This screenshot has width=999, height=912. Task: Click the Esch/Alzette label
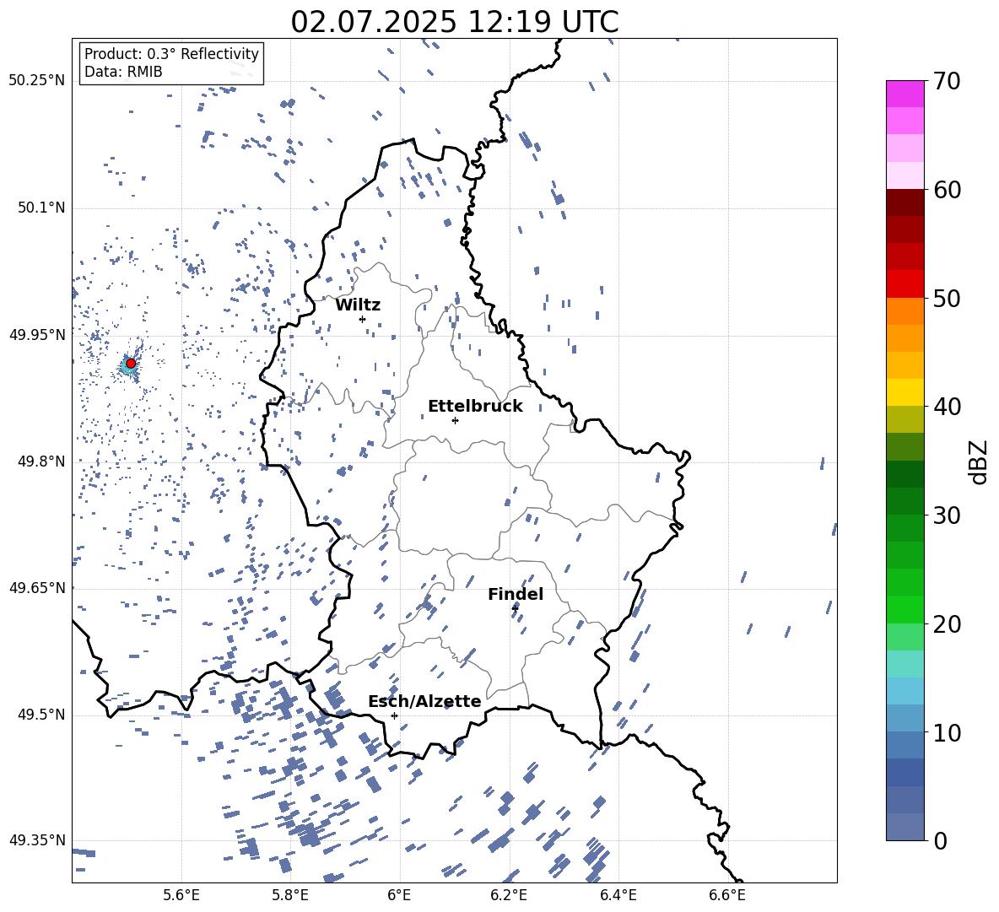click(x=424, y=702)
